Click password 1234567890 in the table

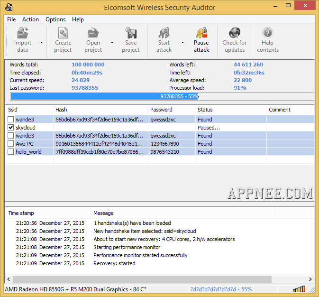[x=164, y=144]
